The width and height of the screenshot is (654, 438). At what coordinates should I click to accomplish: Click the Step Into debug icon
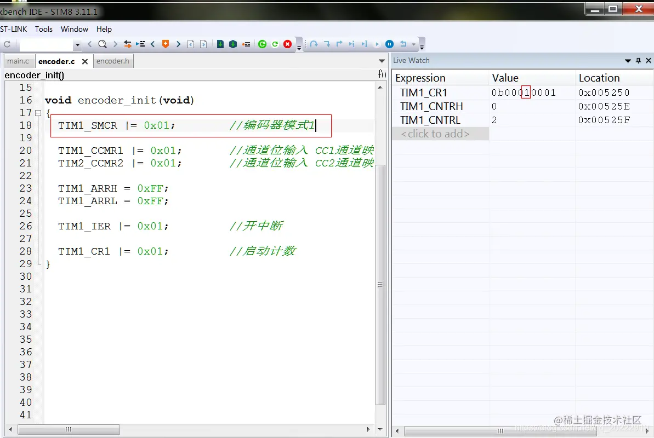[327, 44]
